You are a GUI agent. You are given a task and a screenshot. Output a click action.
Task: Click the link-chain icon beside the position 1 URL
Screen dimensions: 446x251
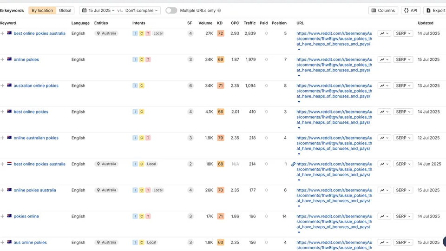(293, 164)
